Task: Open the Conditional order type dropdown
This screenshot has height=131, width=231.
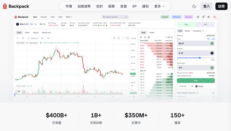Action: [198, 31]
